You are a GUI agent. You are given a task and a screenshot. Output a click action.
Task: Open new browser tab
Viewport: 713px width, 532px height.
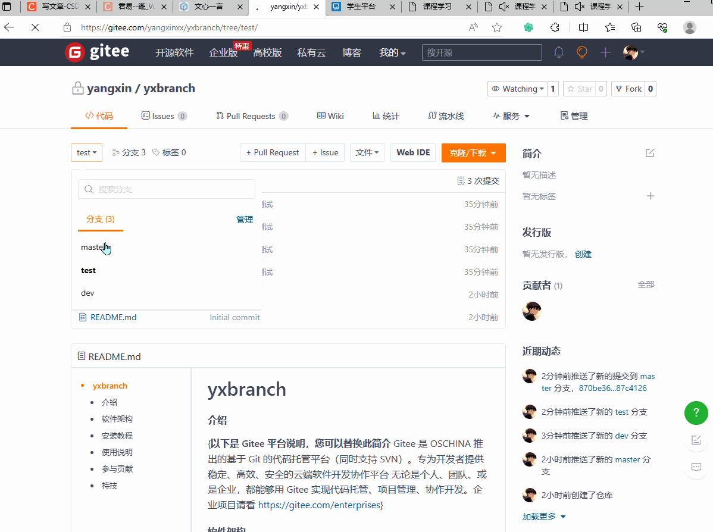click(x=639, y=7)
